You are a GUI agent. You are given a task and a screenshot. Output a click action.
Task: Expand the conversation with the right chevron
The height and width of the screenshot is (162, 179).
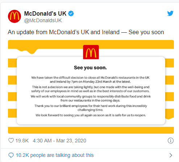171,155
